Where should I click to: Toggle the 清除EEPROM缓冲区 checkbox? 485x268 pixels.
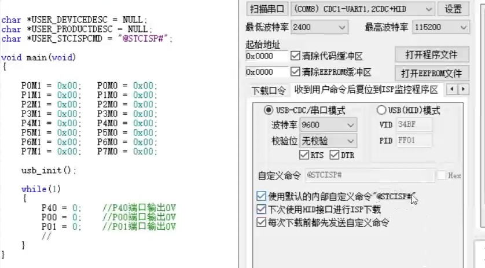295,72
